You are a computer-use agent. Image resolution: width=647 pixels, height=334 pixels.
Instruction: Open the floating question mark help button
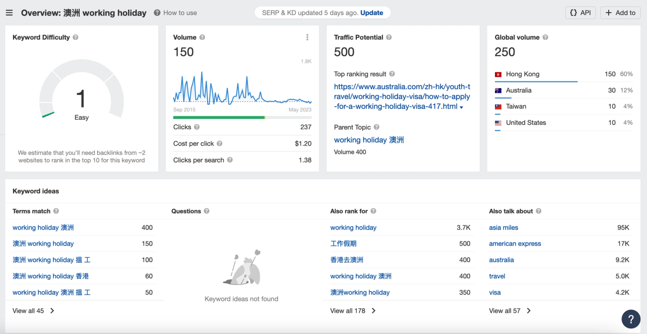pyautogui.click(x=630, y=319)
